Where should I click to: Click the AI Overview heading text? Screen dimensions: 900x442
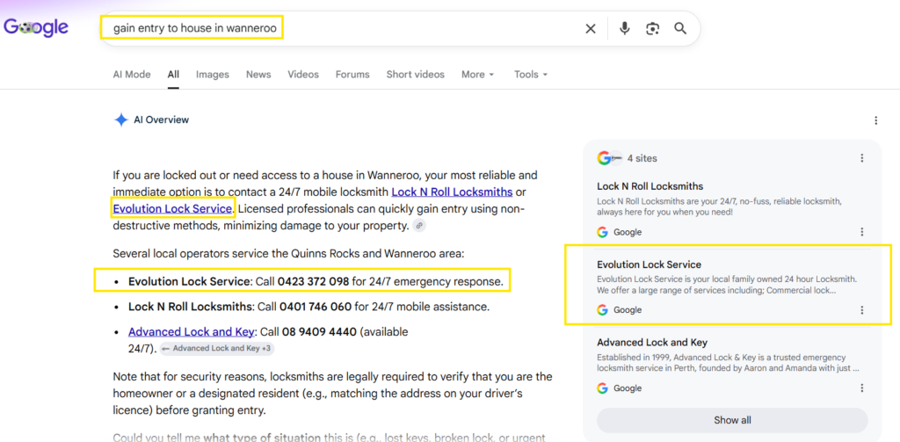tap(162, 120)
